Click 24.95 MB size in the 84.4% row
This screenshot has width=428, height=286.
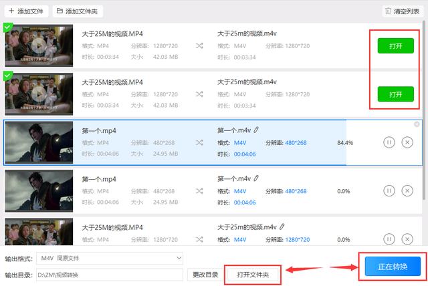(165, 154)
